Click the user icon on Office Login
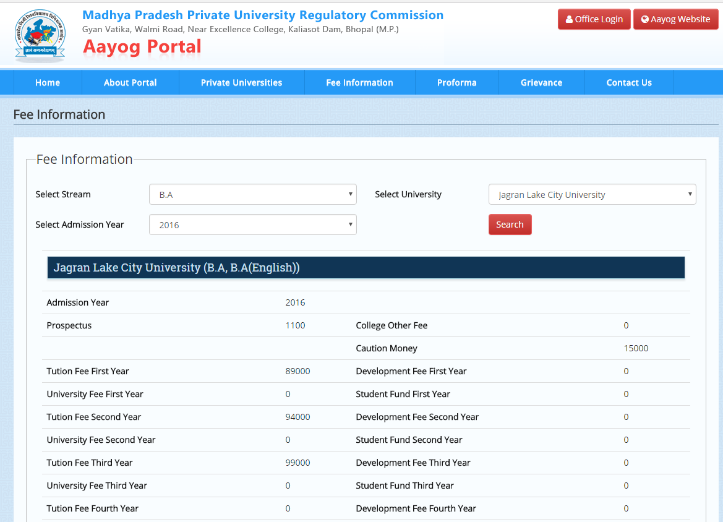The image size is (723, 522). tap(569, 19)
